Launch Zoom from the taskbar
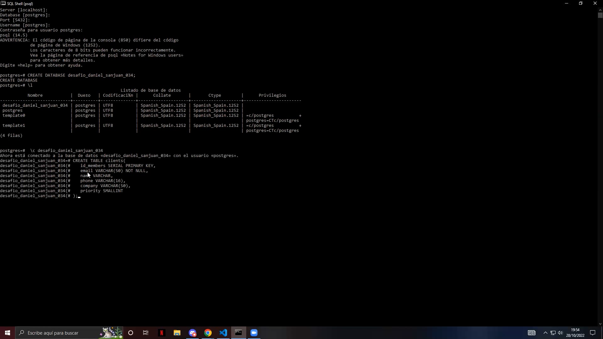Image resolution: width=603 pixels, height=339 pixels. pos(254,333)
